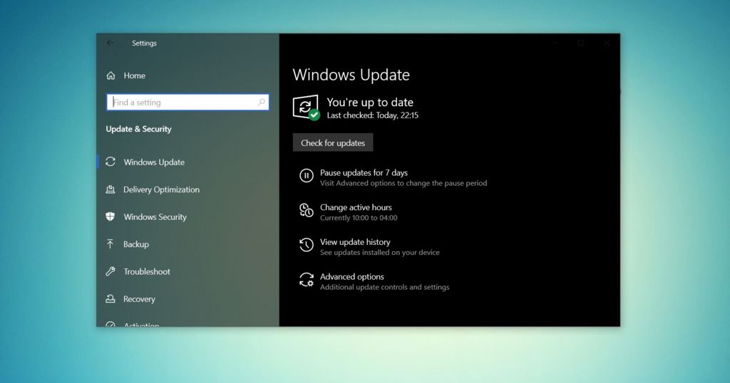
Task: Click the Advanced options gear-sync icon
Action: pos(306,280)
